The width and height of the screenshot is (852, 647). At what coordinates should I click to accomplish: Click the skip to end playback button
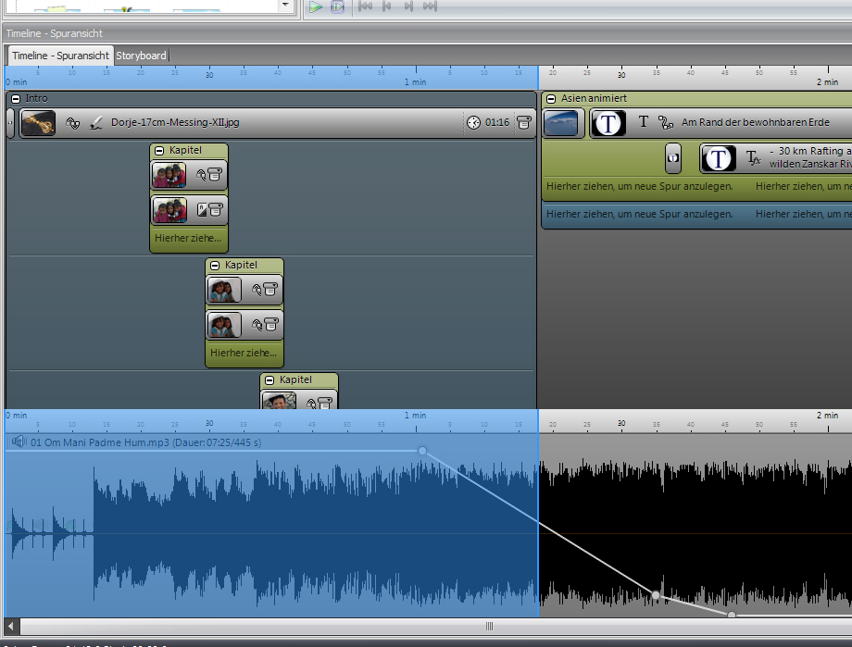coord(430,7)
